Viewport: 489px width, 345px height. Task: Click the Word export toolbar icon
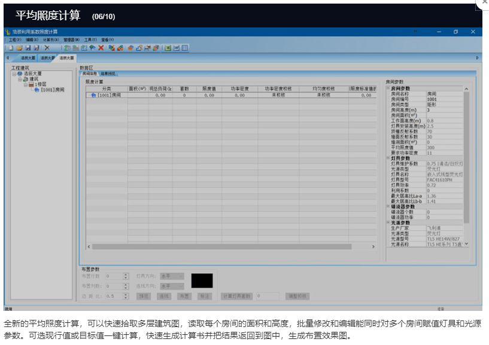pos(176,48)
